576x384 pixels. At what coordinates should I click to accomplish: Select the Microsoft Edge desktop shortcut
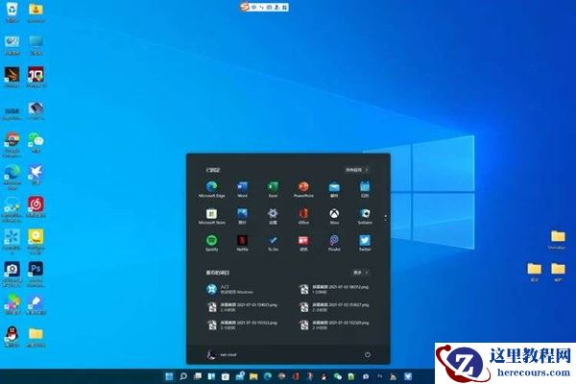click(x=12, y=177)
